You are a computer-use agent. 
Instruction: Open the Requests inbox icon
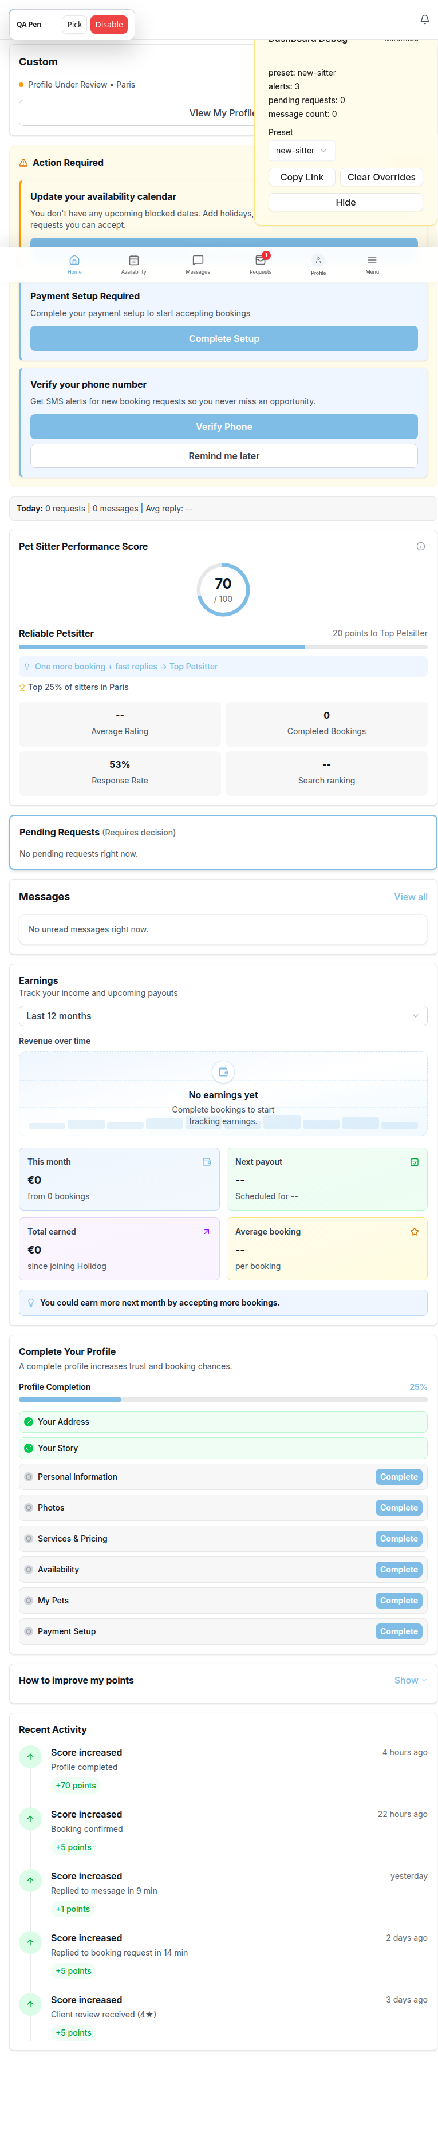(x=261, y=261)
